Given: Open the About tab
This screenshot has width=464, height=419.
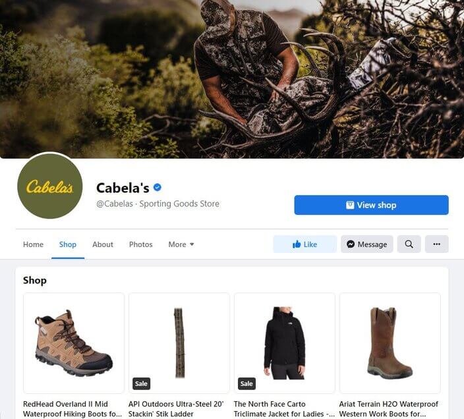Looking at the screenshot, I should click(x=103, y=244).
